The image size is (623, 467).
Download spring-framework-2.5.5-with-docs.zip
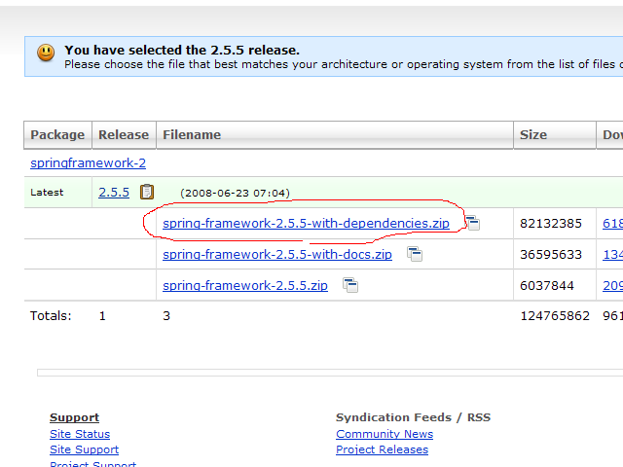tap(277, 254)
